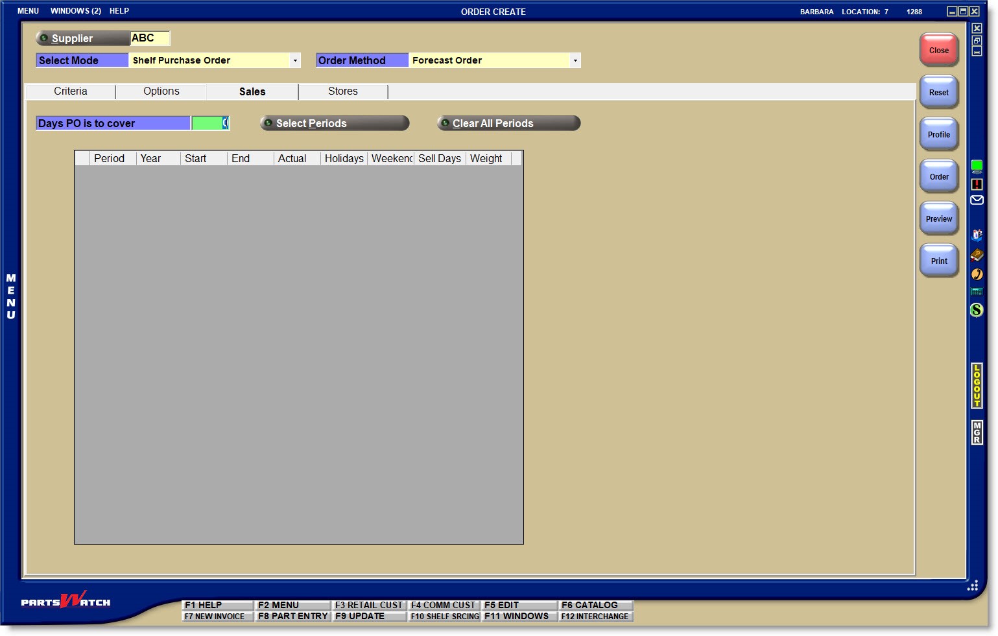
Task: Click the blue Preview button
Action: (x=938, y=219)
